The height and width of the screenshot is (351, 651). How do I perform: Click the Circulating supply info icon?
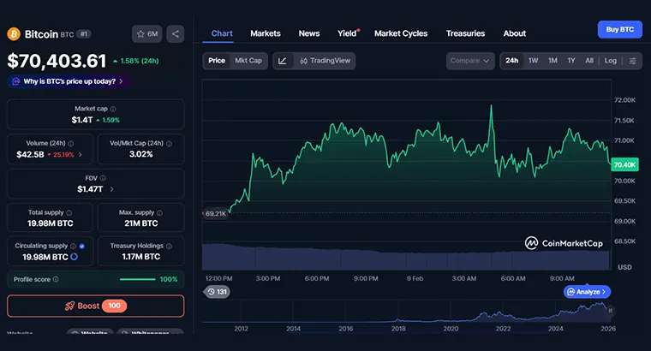[73, 246]
